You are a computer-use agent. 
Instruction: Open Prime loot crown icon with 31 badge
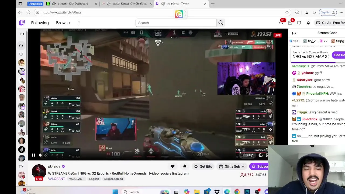[281, 23]
